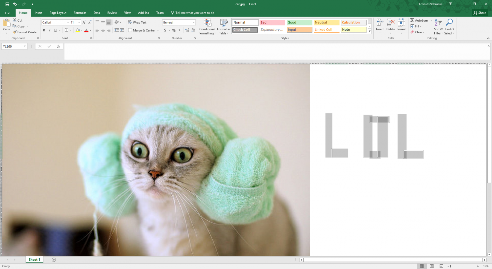Apply the red Font Color A
The image size is (492, 269).
click(x=86, y=30)
